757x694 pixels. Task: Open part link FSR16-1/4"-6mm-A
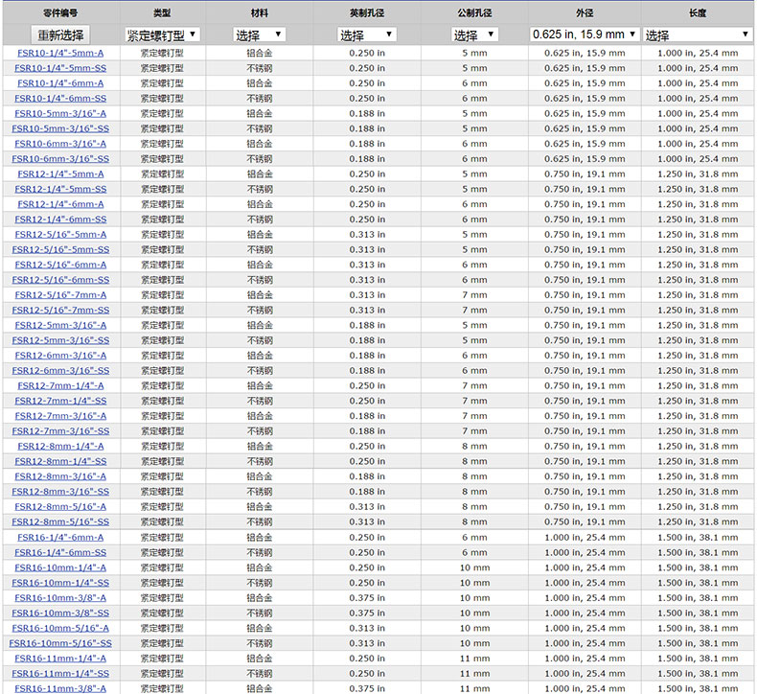pyautogui.click(x=60, y=537)
